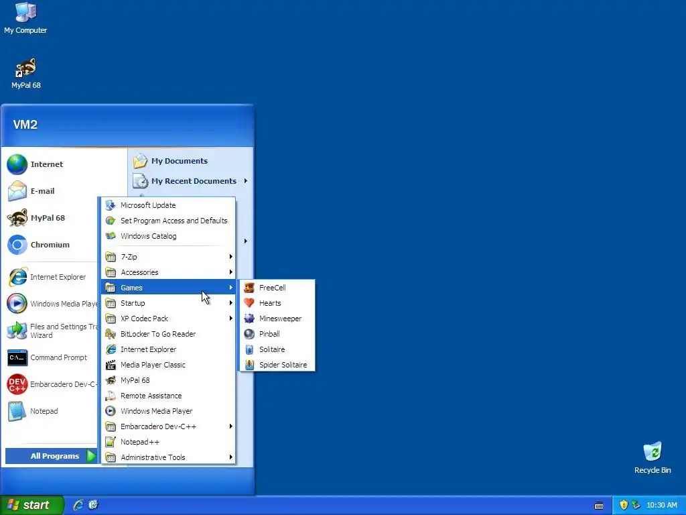Open BitLocker To Go Reader
The image size is (686, 515).
pyautogui.click(x=168, y=334)
